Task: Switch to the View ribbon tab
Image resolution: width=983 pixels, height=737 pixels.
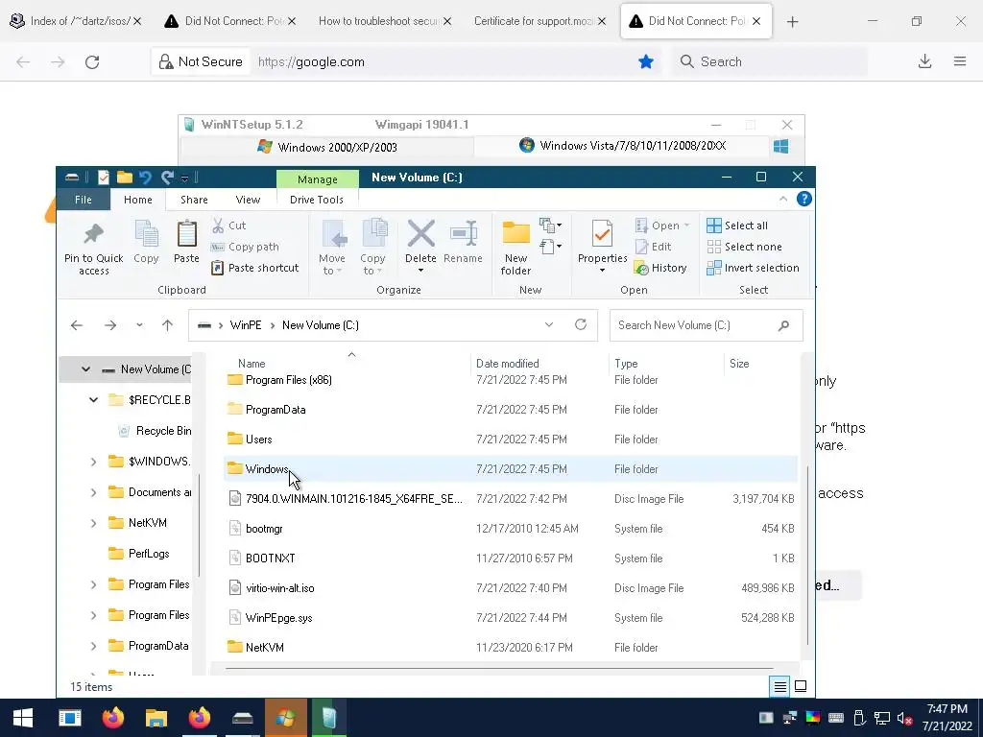Action: pos(248,200)
